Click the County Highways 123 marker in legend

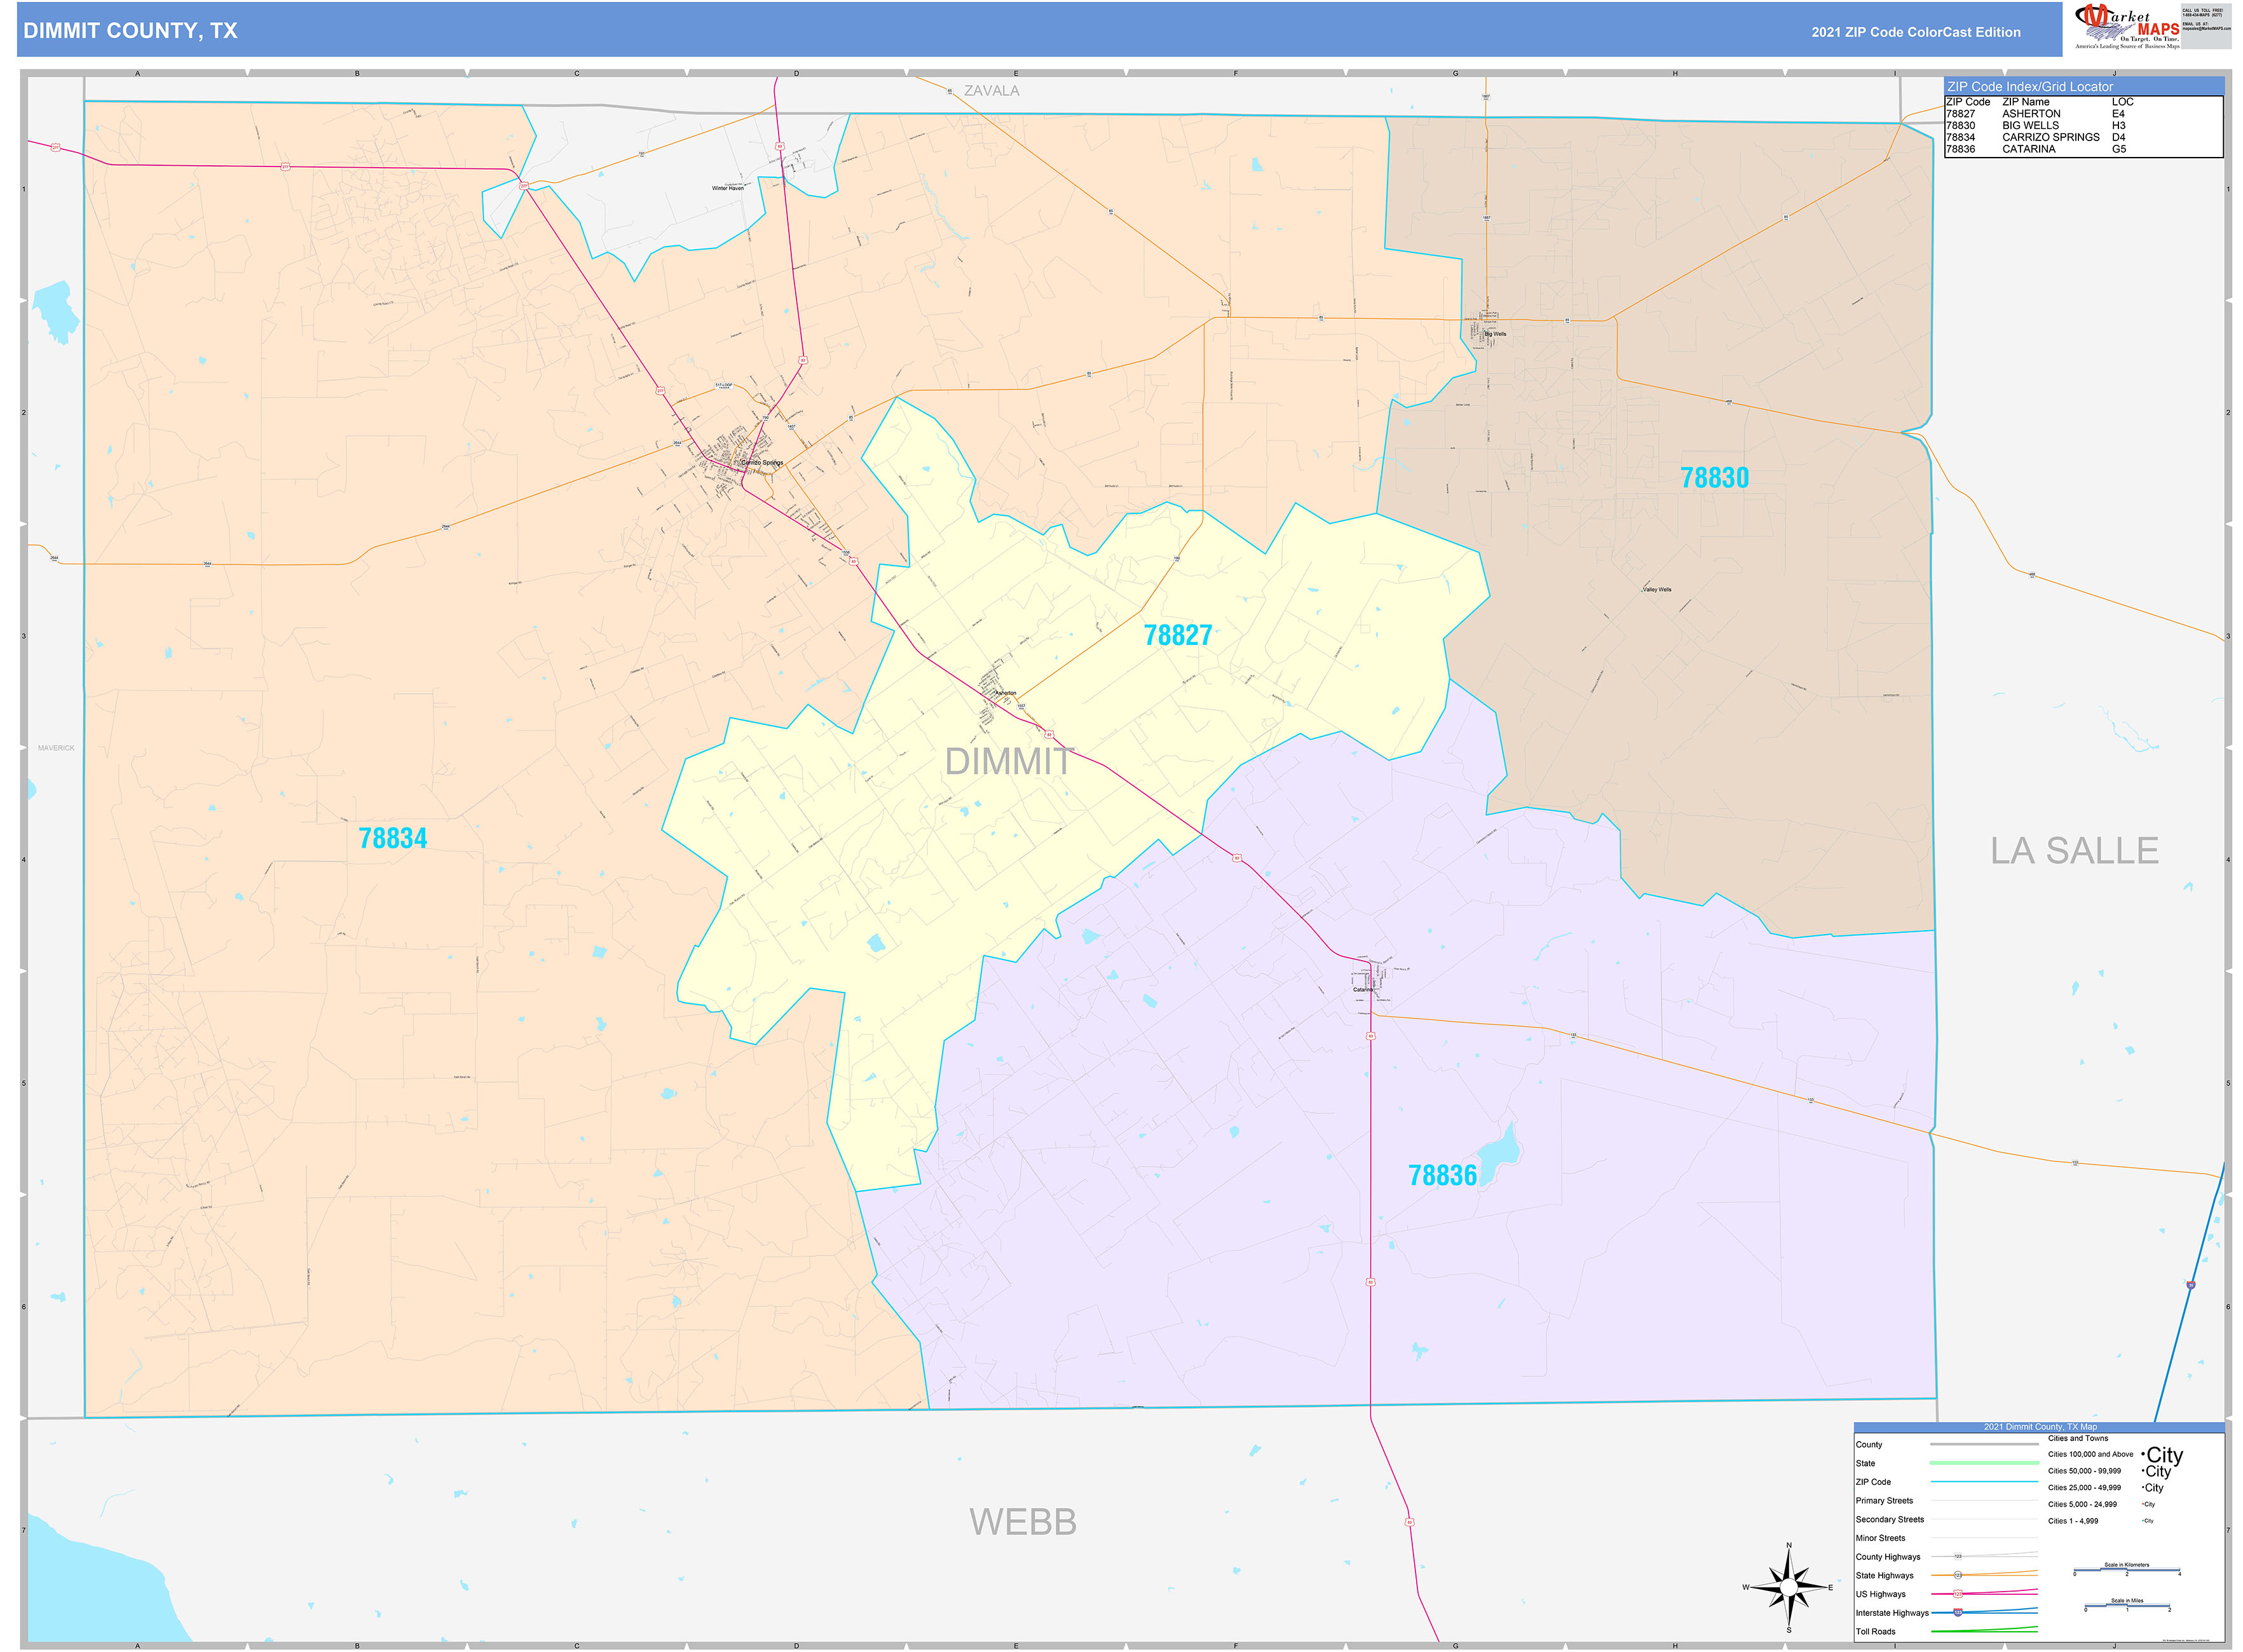pyautogui.click(x=1959, y=1556)
